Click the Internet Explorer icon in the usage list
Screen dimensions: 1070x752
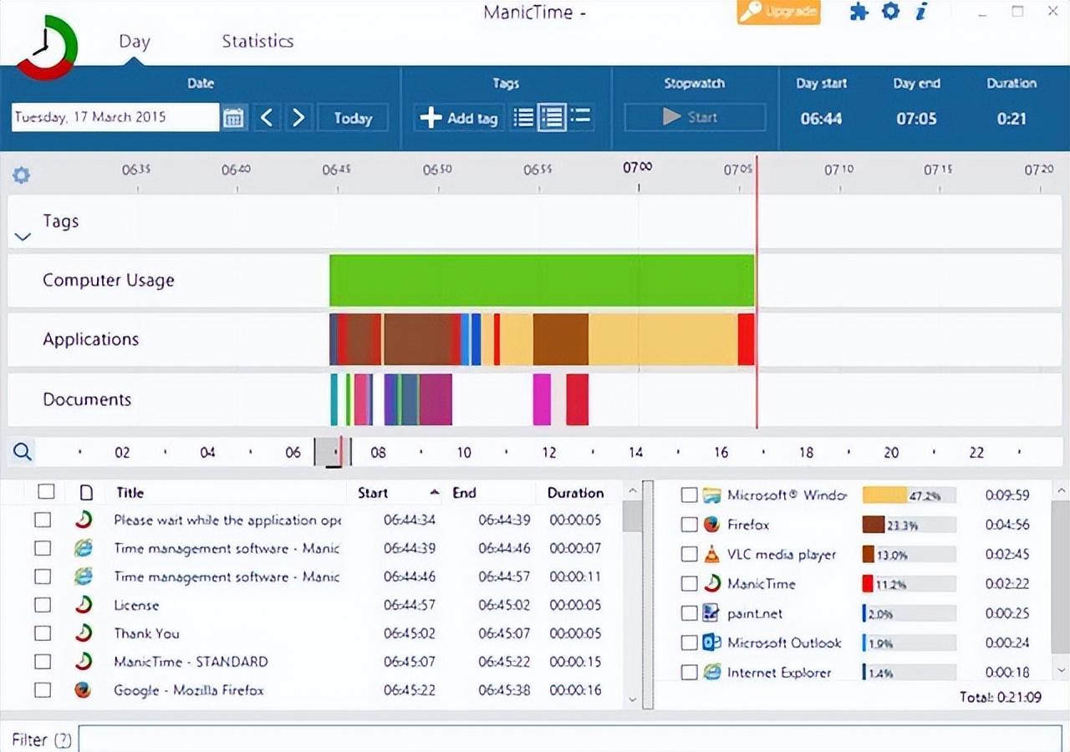pyautogui.click(x=711, y=672)
